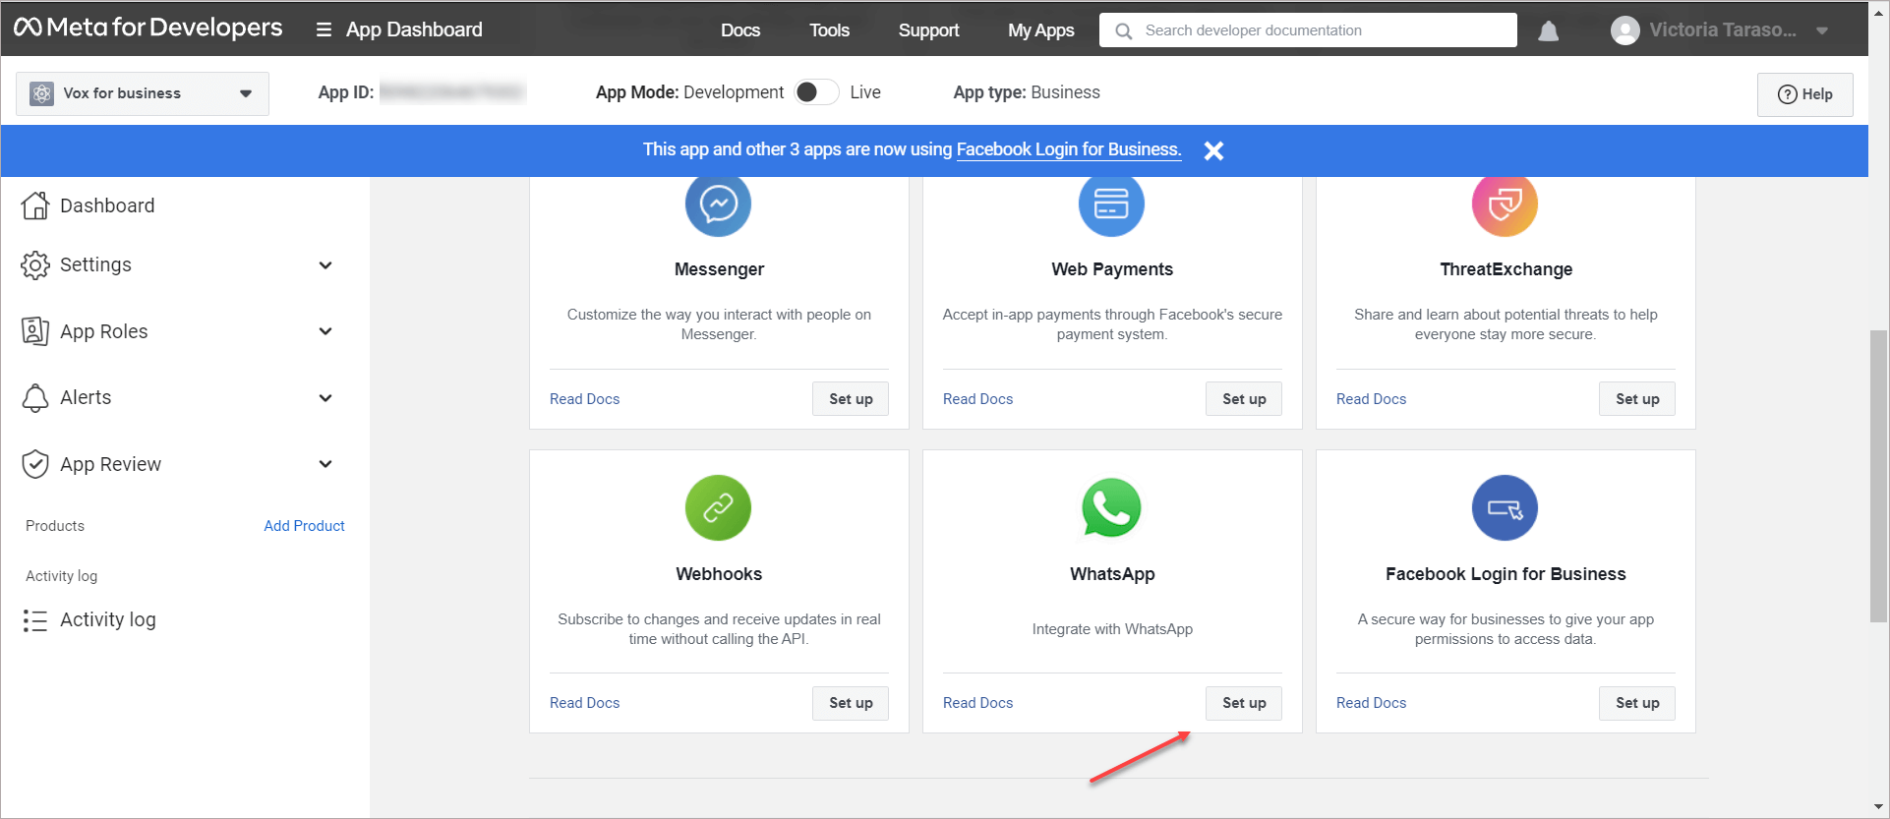The image size is (1890, 819).
Task: Set up Webhooks
Action: [x=851, y=703]
